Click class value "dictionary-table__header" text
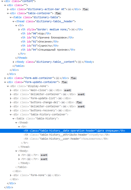 (x=55, y=22)
